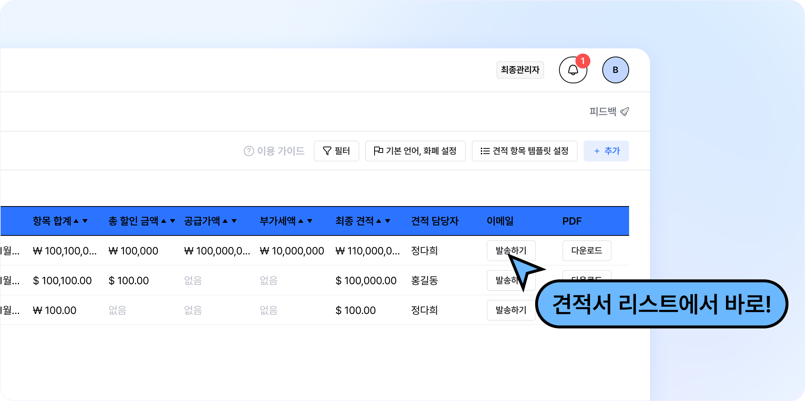This screenshot has width=805, height=401.
Task: Select the 항목 합계 cell $ 100,100.00
Action: [62, 280]
